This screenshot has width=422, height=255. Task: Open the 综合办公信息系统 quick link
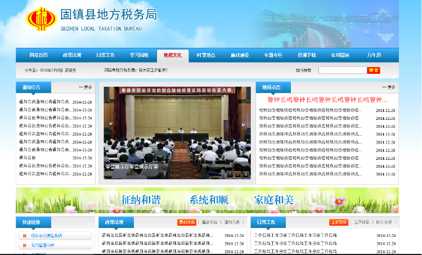pyautogui.click(x=46, y=236)
